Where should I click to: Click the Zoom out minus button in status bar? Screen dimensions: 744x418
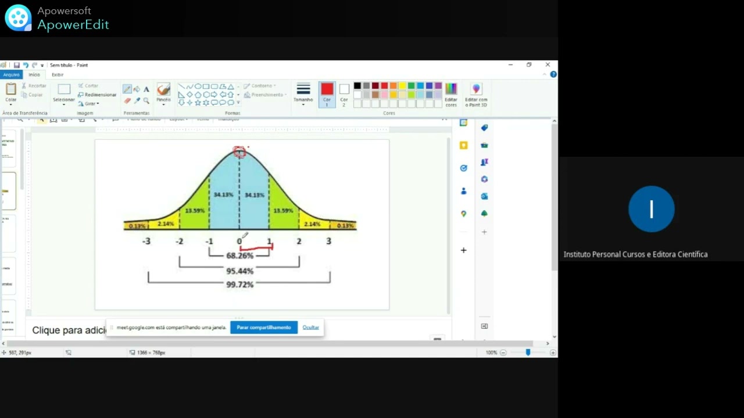[503, 352]
